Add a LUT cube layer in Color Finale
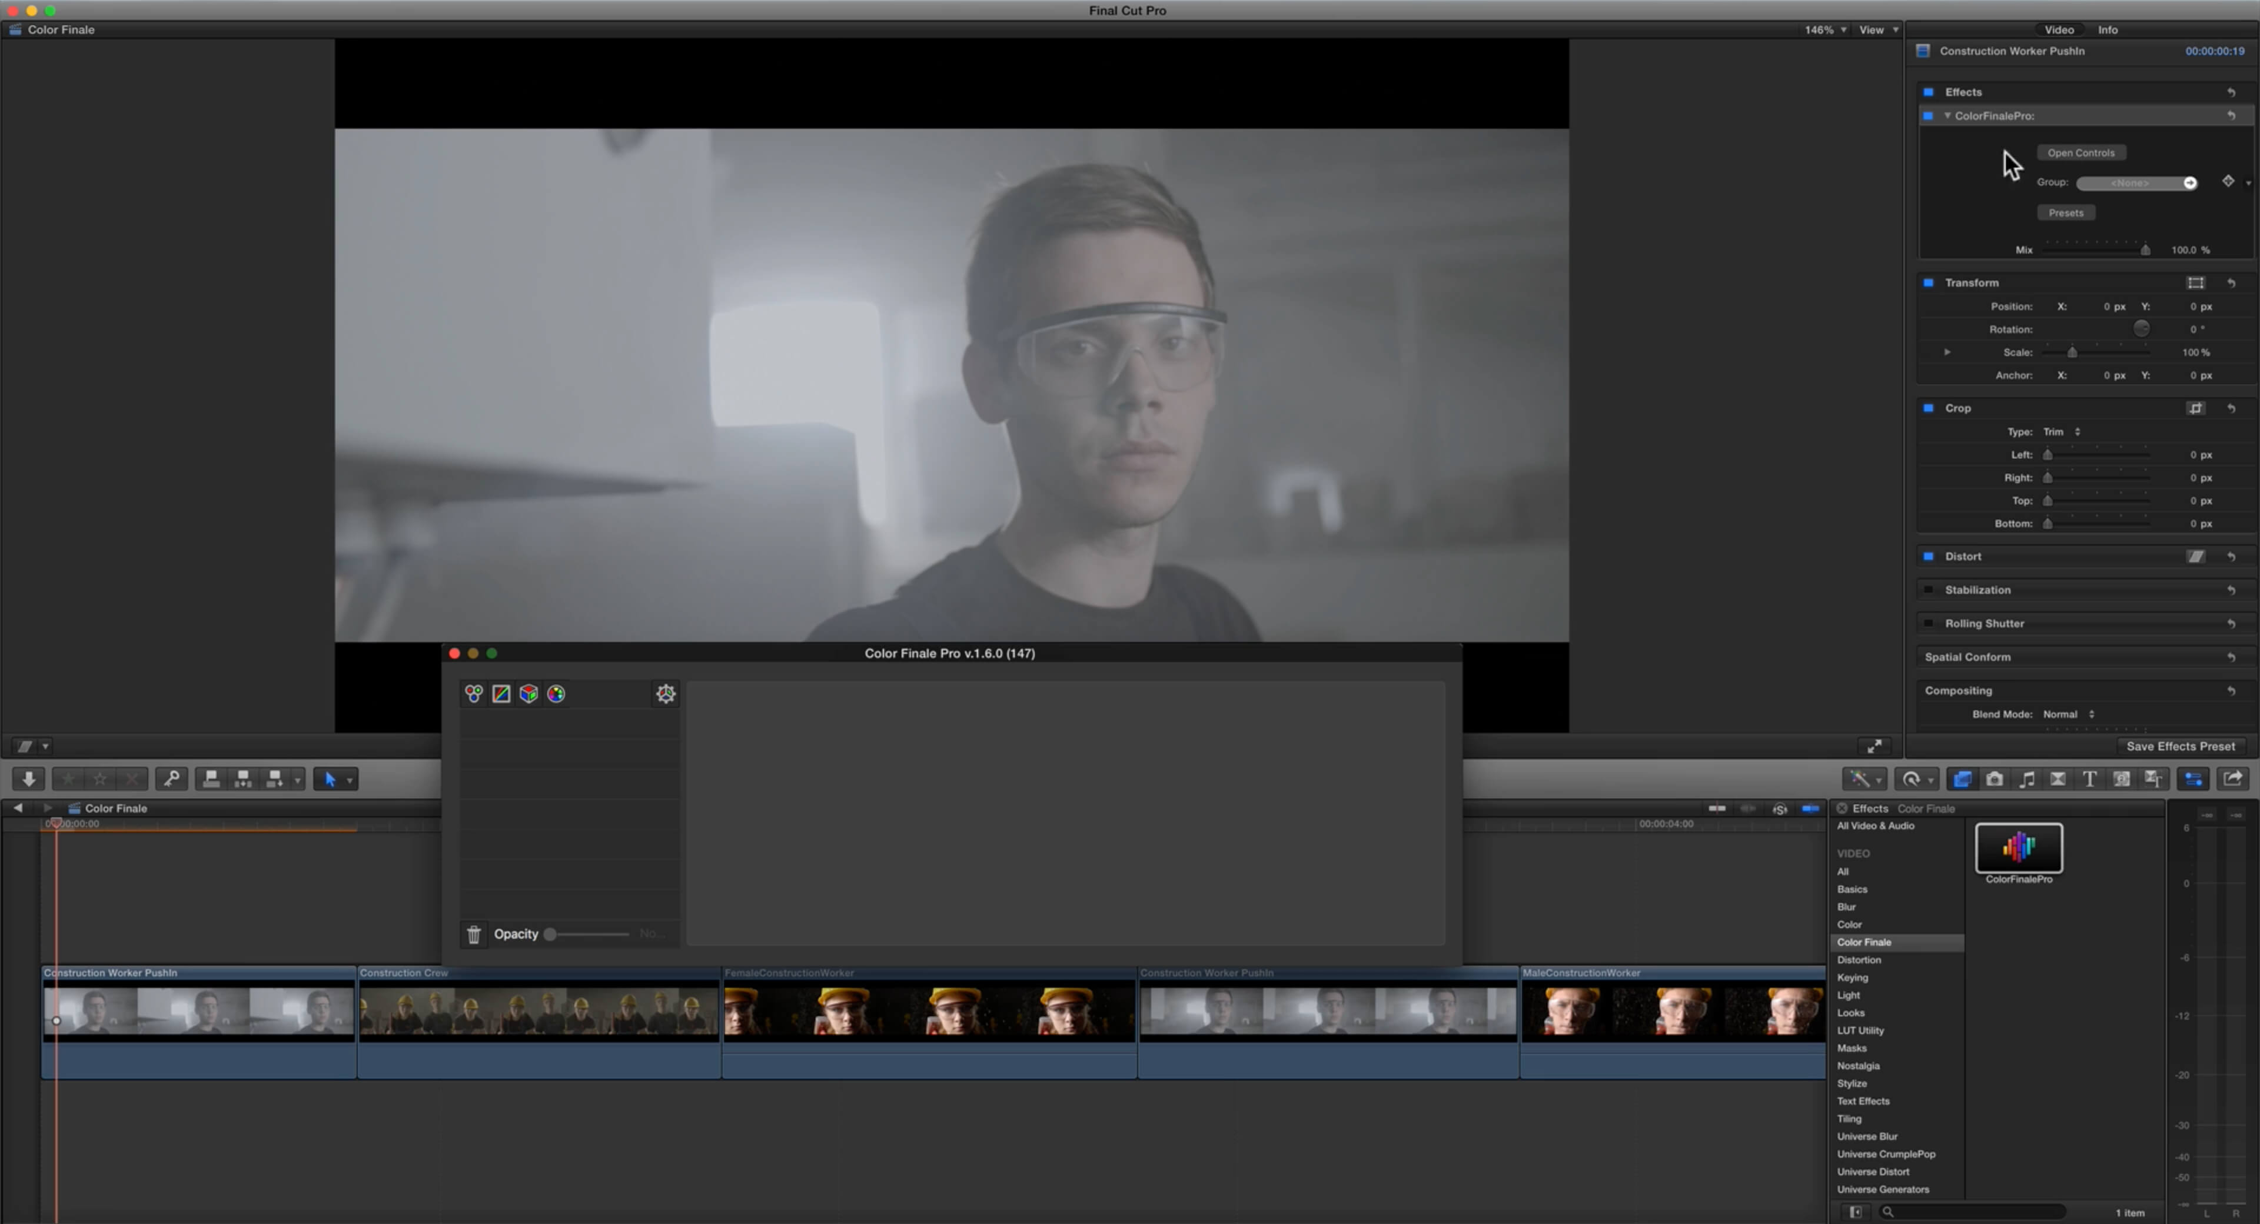The width and height of the screenshot is (2260, 1224). click(528, 694)
